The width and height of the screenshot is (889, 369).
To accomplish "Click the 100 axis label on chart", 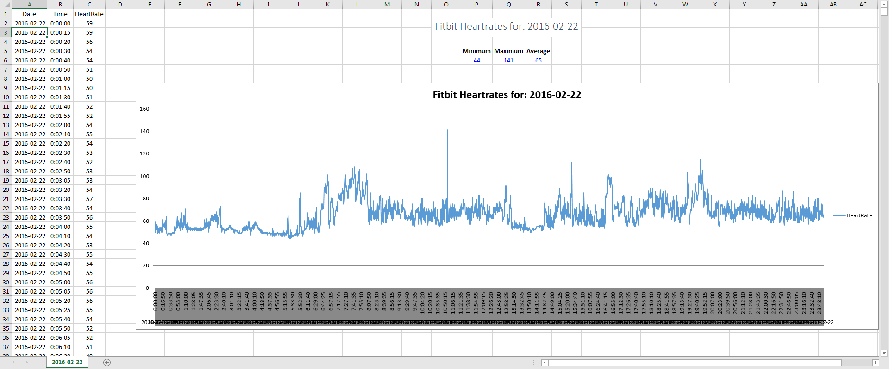I will click(x=144, y=176).
